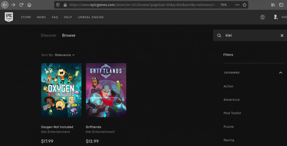Screen dimensions: 287x146
Task: View site security via the padlock icon
Action: point(65,5)
